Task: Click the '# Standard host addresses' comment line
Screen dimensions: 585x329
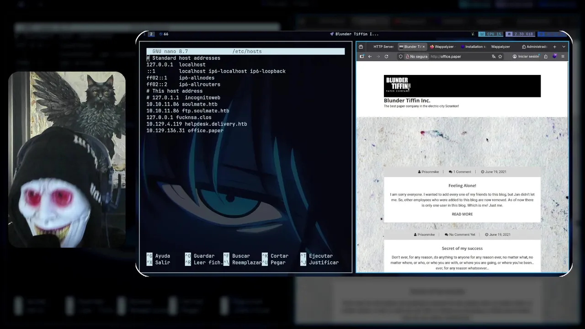Action: point(183,58)
